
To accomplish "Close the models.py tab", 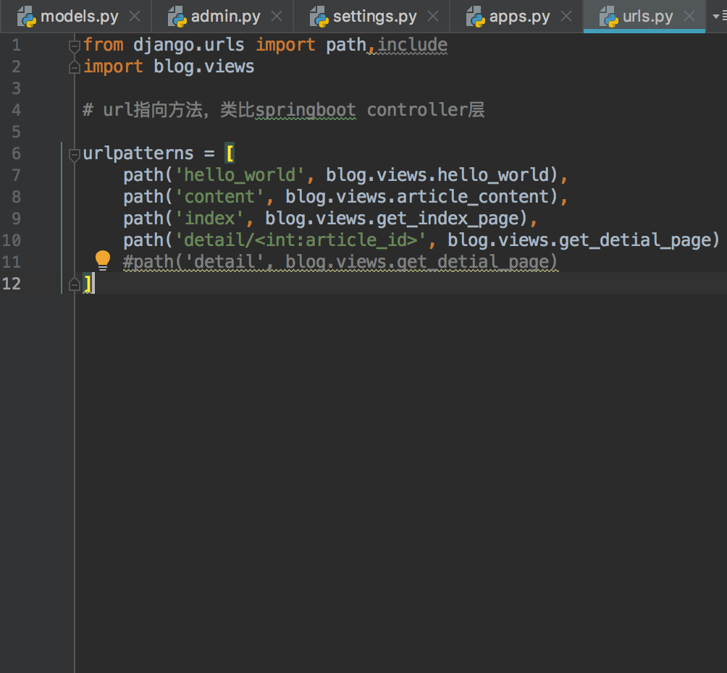I will click(134, 16).
